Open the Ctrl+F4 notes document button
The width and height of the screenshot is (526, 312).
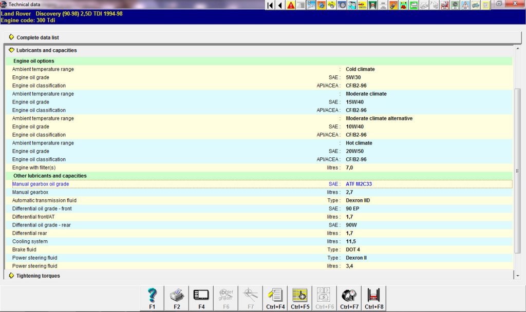275,298
